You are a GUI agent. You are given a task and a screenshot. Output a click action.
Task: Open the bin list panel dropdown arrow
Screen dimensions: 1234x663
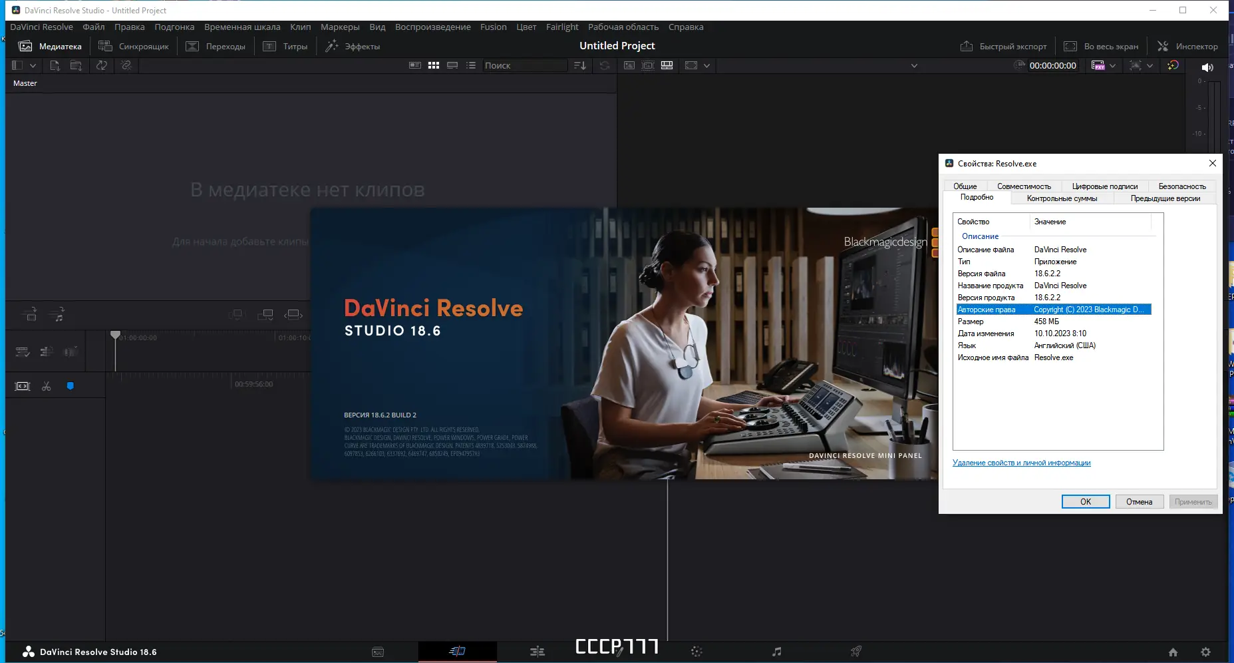tap(33, 65)
